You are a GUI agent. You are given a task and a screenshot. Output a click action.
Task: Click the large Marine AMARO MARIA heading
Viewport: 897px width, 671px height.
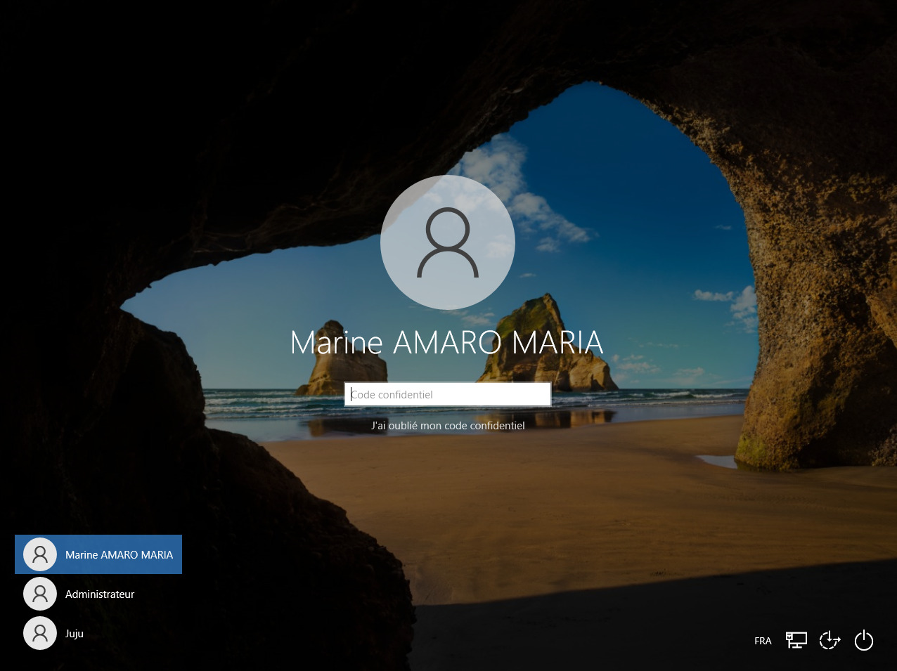click(x=447, y=342)
